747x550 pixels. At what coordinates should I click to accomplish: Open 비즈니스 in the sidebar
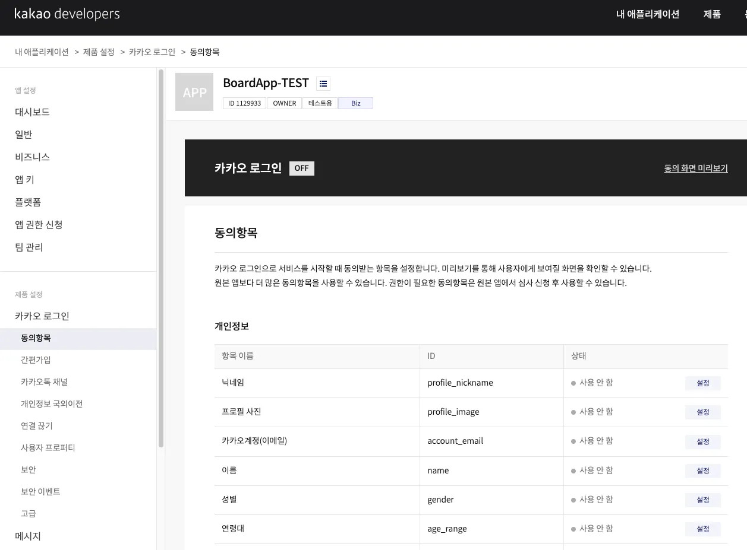pyautogui.click(x=32, y=157)
